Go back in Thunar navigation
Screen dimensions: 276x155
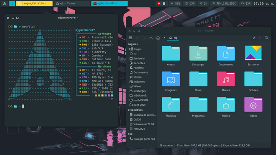pyautogui.click(x=138, y=38)
